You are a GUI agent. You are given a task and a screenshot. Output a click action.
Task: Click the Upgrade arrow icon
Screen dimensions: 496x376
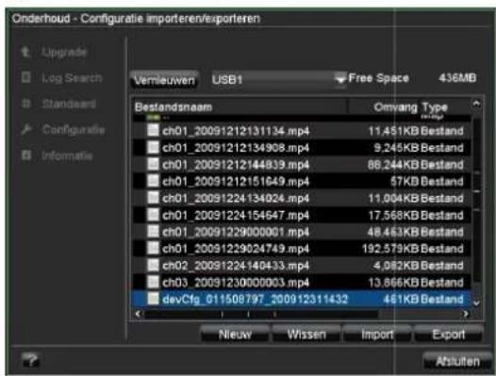tap(25, 52)
